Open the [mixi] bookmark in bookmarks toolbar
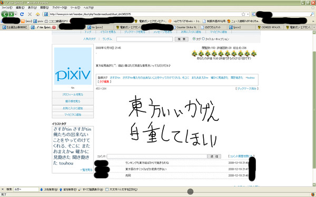Viewport: 316px width, 197px height. point(27,21)
